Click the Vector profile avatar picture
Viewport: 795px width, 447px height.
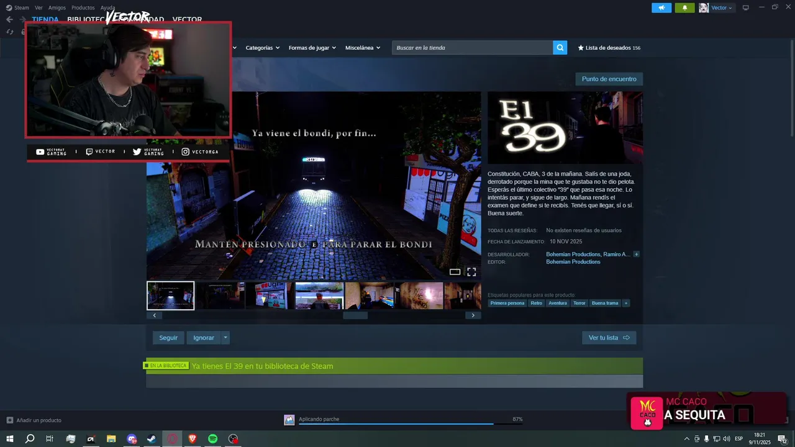click(x=704, y=7)
